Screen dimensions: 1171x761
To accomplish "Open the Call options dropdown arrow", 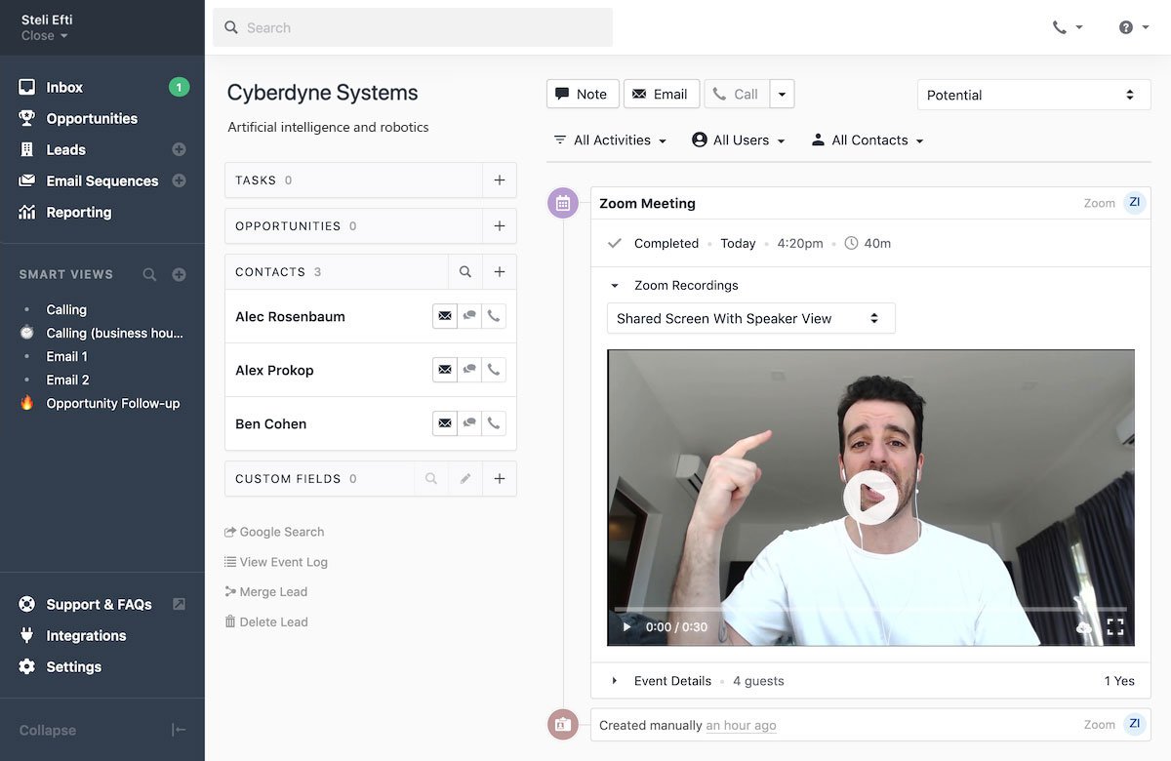I will pos(783,94).
